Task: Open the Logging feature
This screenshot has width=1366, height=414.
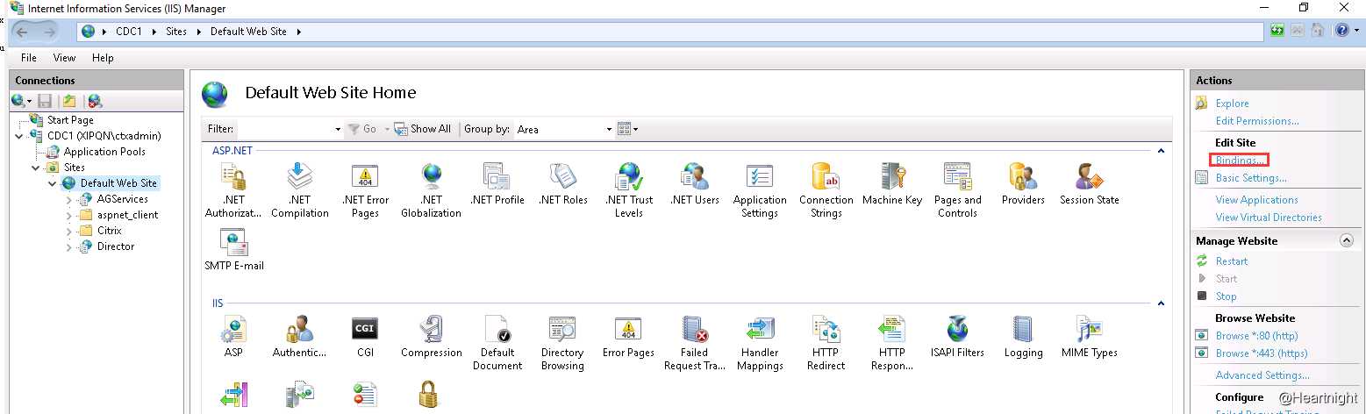Action: click(x=1023, y=337)
